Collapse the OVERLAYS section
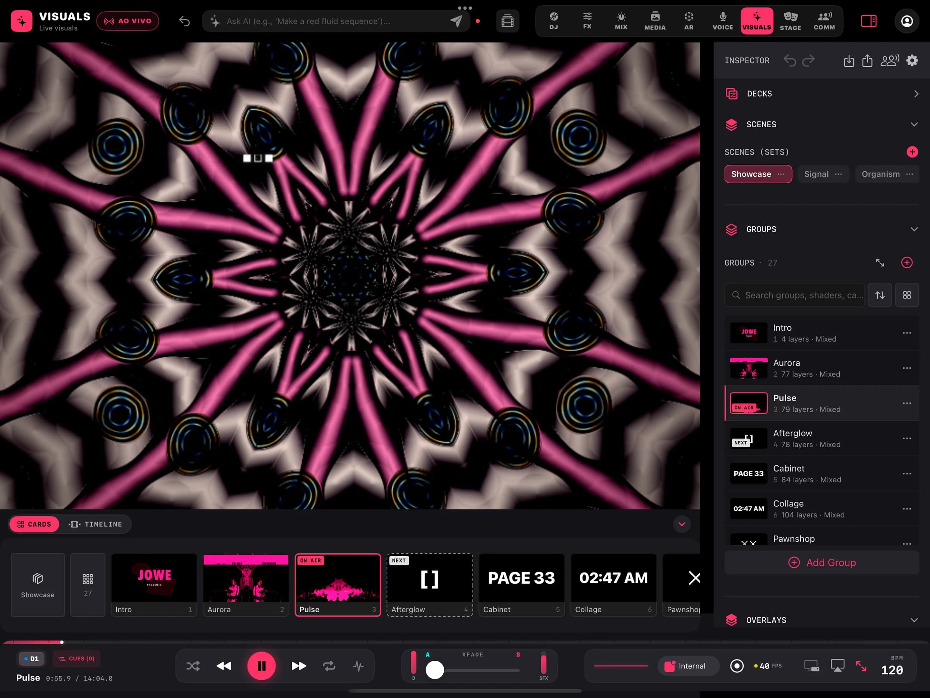This screenshot has width=930, height=698. pyautogui.click(x=821, y=620)
